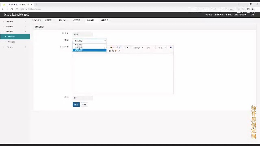Screen dimensions: 260x146
Task: Click the blue submit button
Action: click(x=76, y=105)
